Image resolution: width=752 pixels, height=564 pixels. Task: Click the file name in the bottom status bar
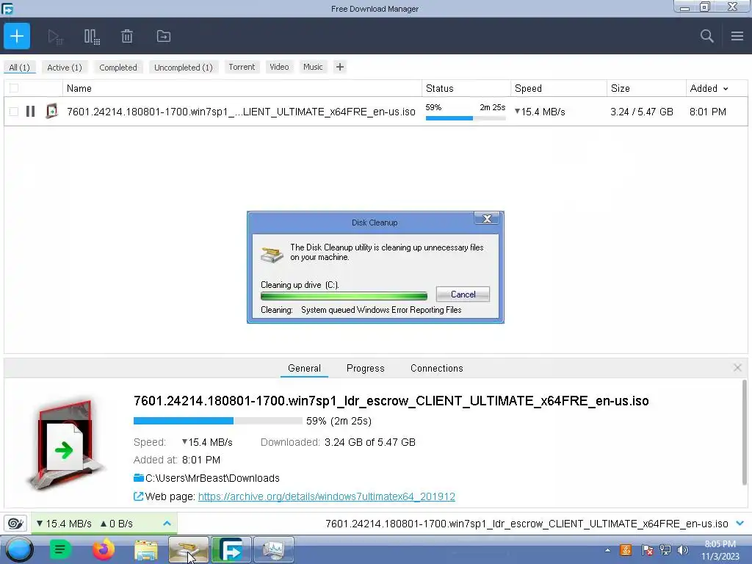click(x=527, y=524)
